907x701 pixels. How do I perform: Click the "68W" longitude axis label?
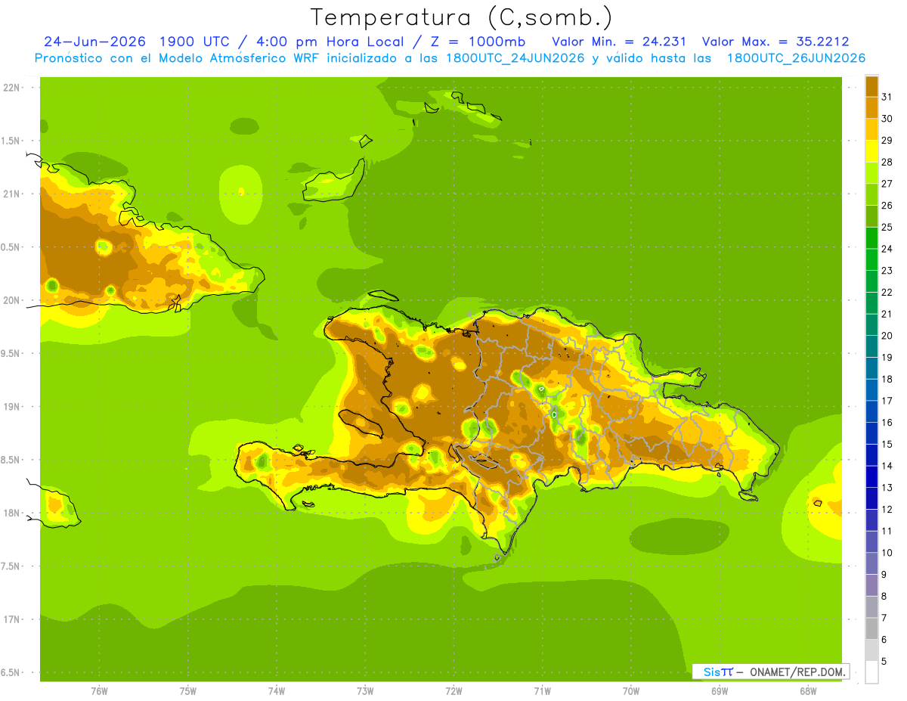coord(808,691)
